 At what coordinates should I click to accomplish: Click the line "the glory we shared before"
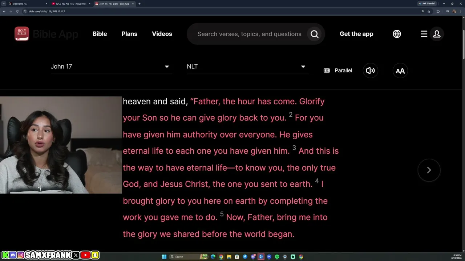pos(209,234)
